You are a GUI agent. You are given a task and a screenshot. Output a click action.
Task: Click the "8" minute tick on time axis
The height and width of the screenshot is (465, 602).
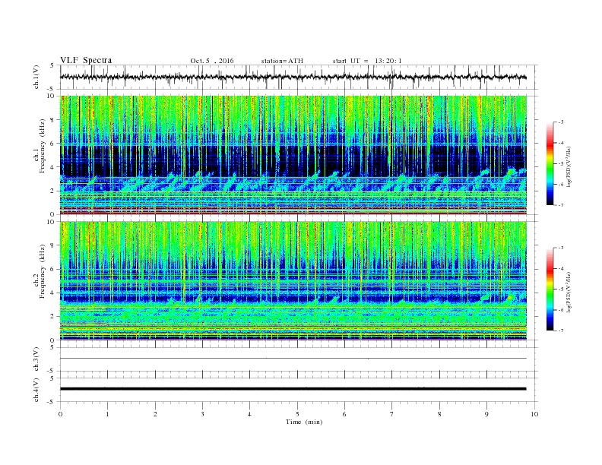pyautogui.click(x=439, y=414)
